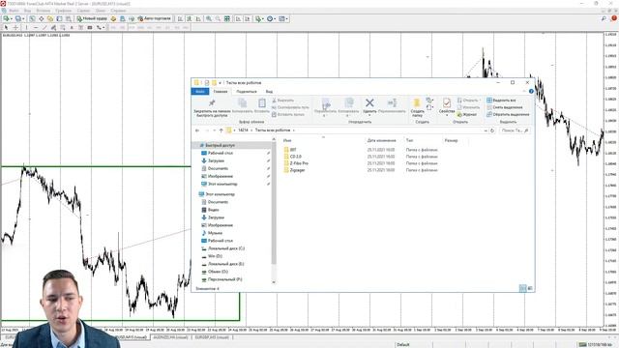Viewport: 619px width, 348px height.
Task: Open the address bar history dropdown
Action: [x=486, y=130]
